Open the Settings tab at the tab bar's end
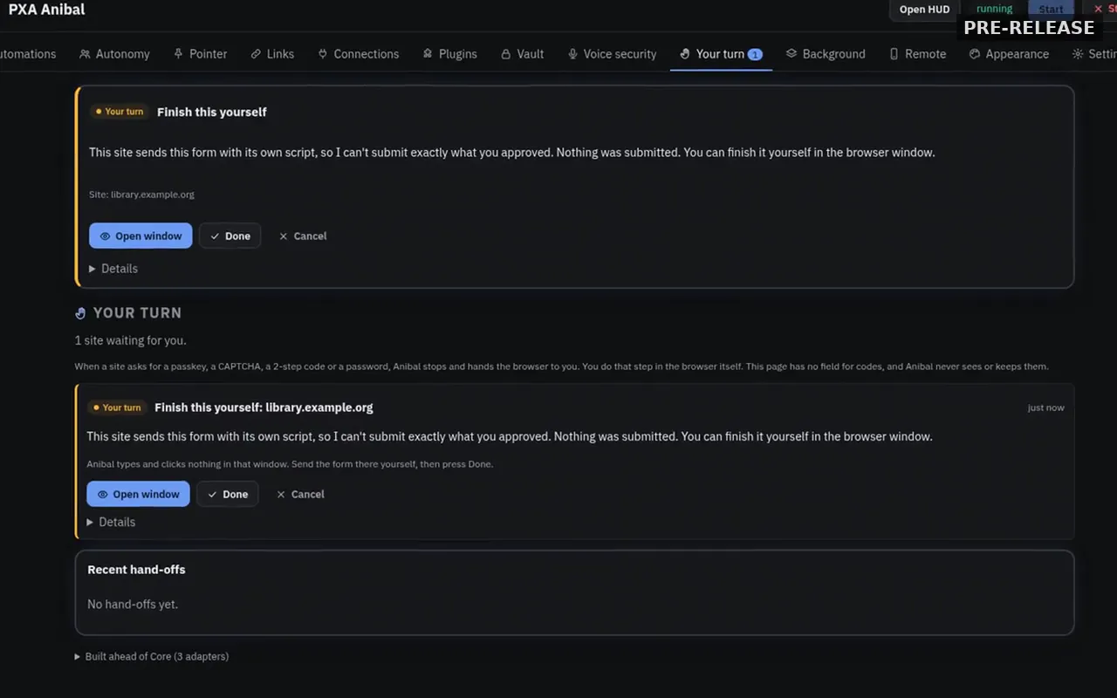This screenshot has height=698, width=1117. [1094, 54]
